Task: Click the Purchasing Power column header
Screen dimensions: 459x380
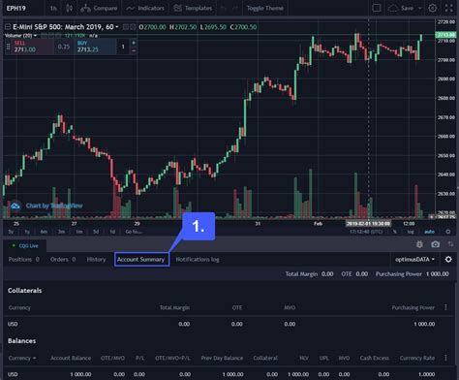Action: click(x=413, y=307)
